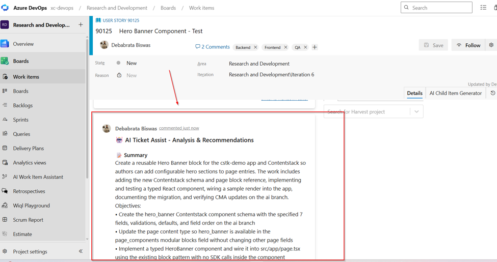Click the Frontend tag label

tap(272, 47)
